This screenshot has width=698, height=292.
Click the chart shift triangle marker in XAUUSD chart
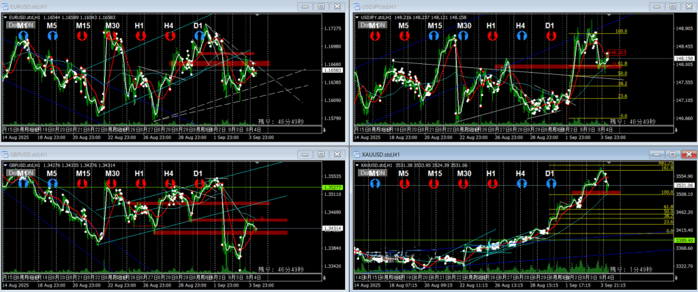[x=609, y=163]
